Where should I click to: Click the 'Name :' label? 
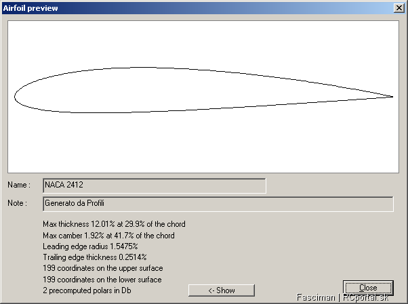point(19,185)
